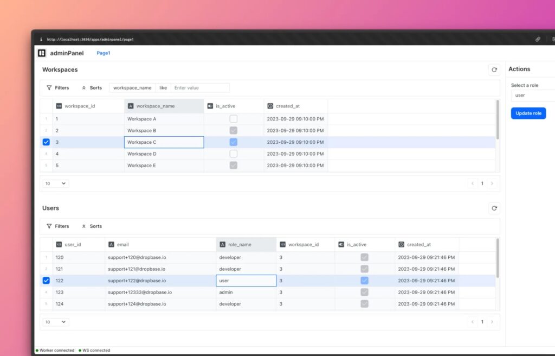
Task: Click the Enter value filter field
Action: 199,87
